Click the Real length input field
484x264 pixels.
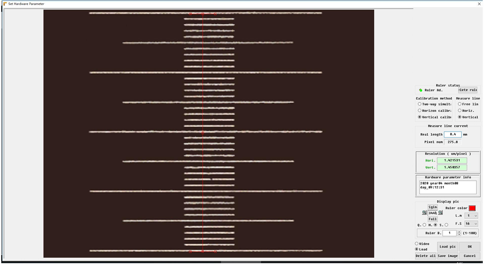453,135
